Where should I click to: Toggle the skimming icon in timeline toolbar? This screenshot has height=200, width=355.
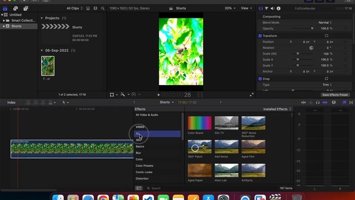pos(303,102)
